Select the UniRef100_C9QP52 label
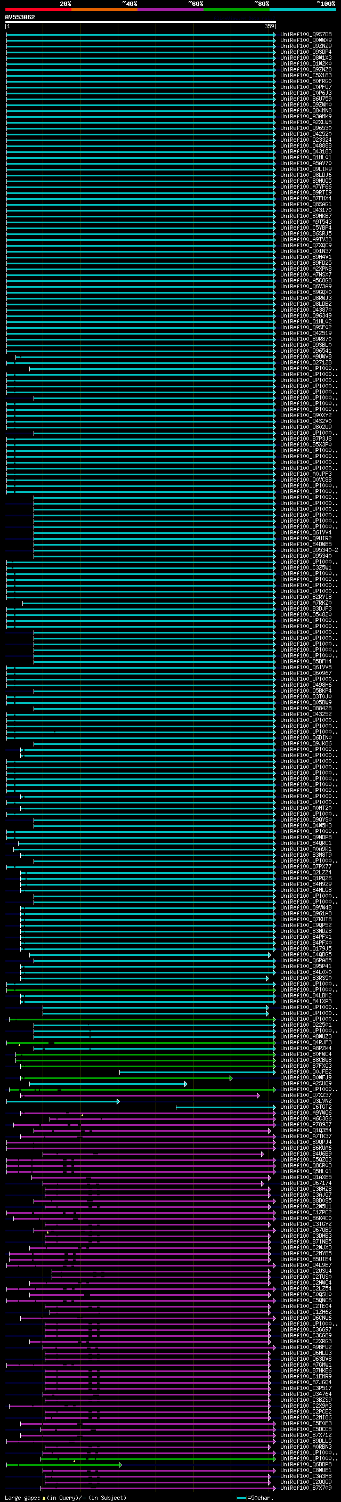The image size is (341, 1502). 306,925
